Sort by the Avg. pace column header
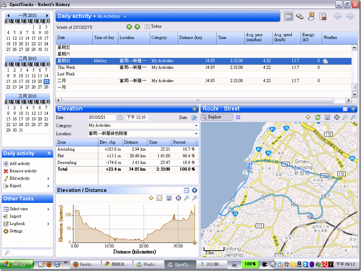 (258, 38)
